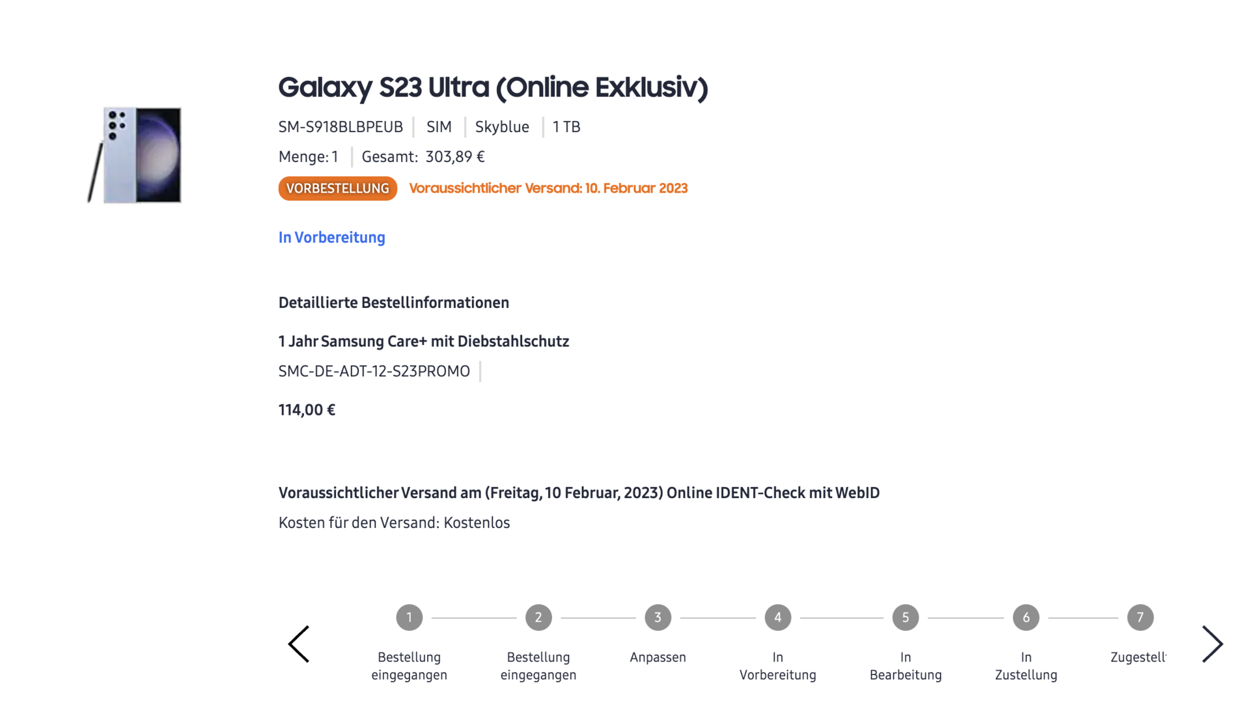The height and width of the screenshot is (722, 1250).
Task: Click the left arrow of order tracker
Action: coord(299,644)
